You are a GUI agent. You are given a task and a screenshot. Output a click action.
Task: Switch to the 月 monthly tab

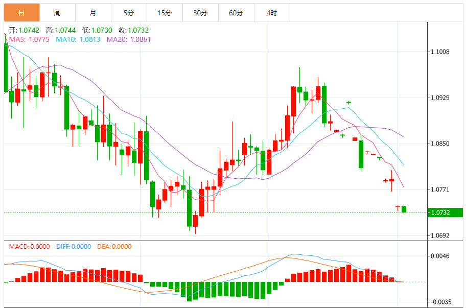point(93,13)
